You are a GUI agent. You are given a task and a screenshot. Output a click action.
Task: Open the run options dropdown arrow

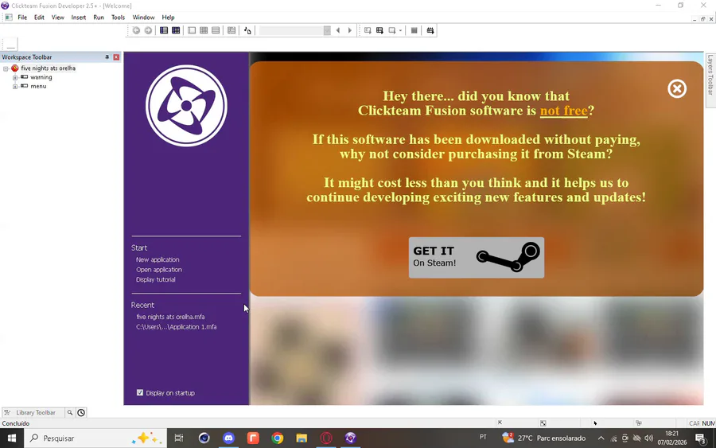[400, 30]
